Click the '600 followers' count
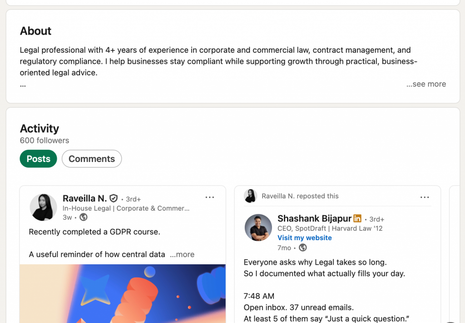This screenshot has height=323, width=465. click(44, 141)
